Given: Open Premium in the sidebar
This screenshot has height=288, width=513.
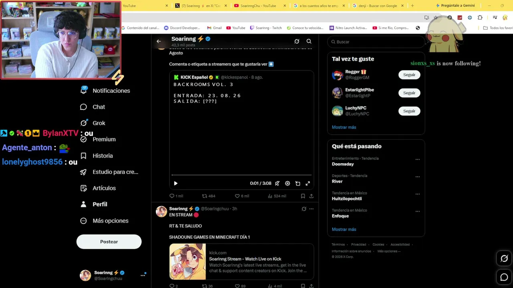Looking at the screenshot, I should point(98,139).
